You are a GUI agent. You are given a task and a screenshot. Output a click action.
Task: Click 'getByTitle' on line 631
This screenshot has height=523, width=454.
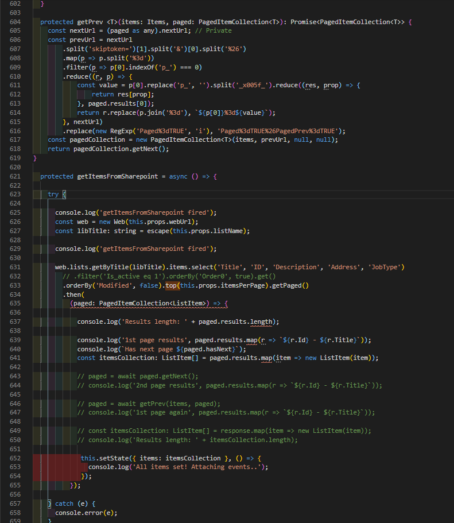click(x=110, y=267)
